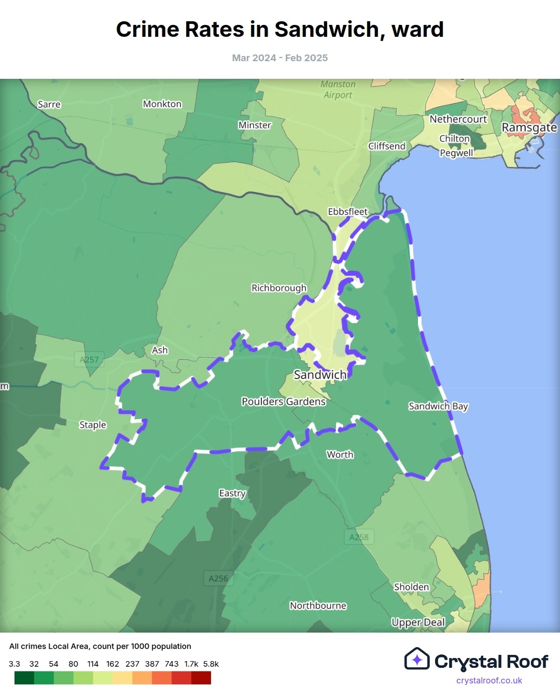The image size is (560, 700).
Task: Click the Upper Deal place label
Action: point(418,622)
